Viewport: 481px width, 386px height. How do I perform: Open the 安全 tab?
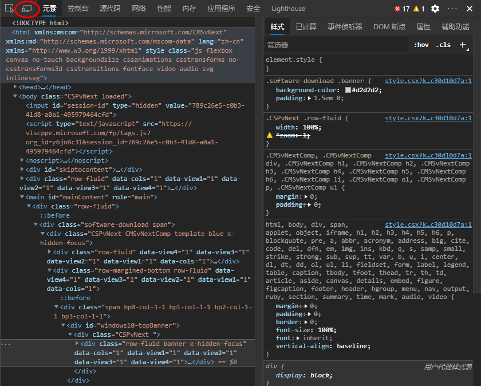pos(253,9)
